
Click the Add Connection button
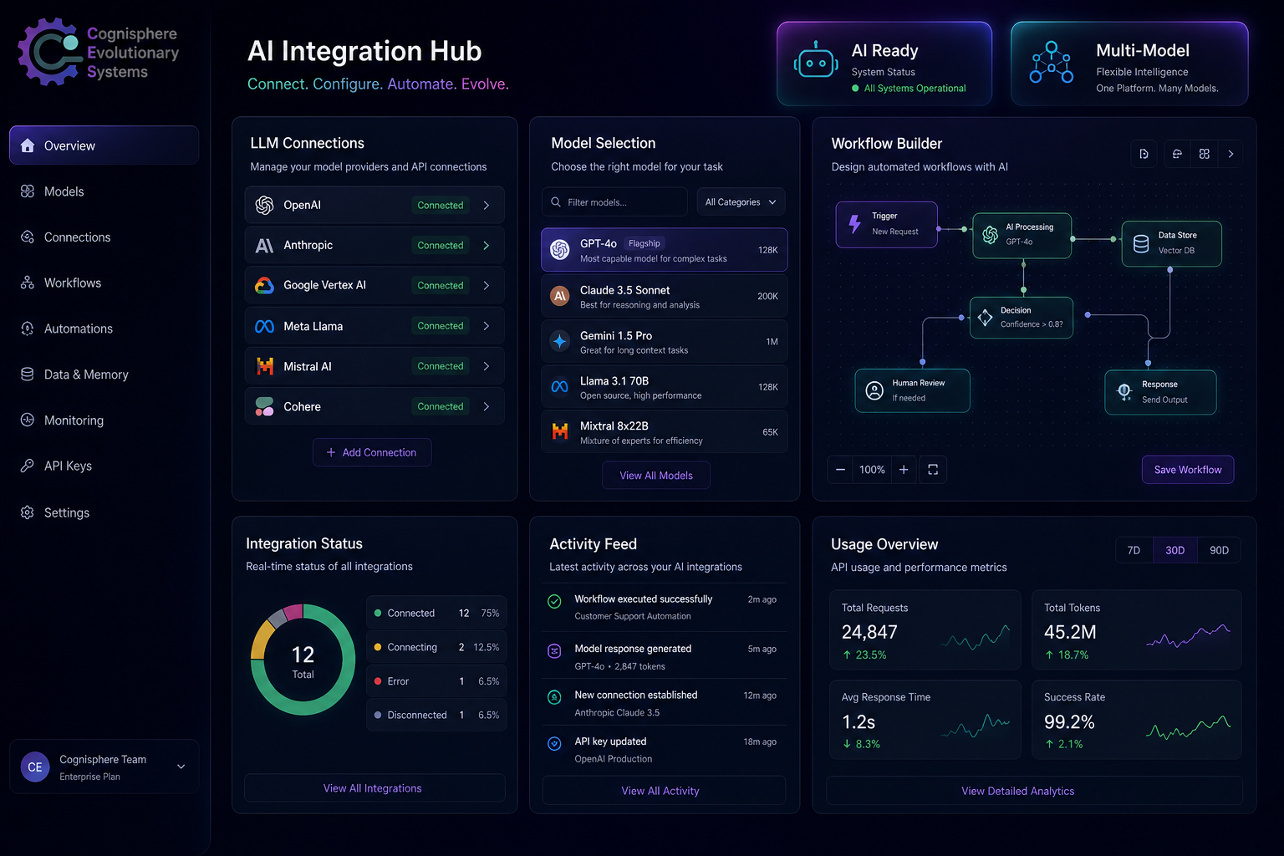pos(372,452)
